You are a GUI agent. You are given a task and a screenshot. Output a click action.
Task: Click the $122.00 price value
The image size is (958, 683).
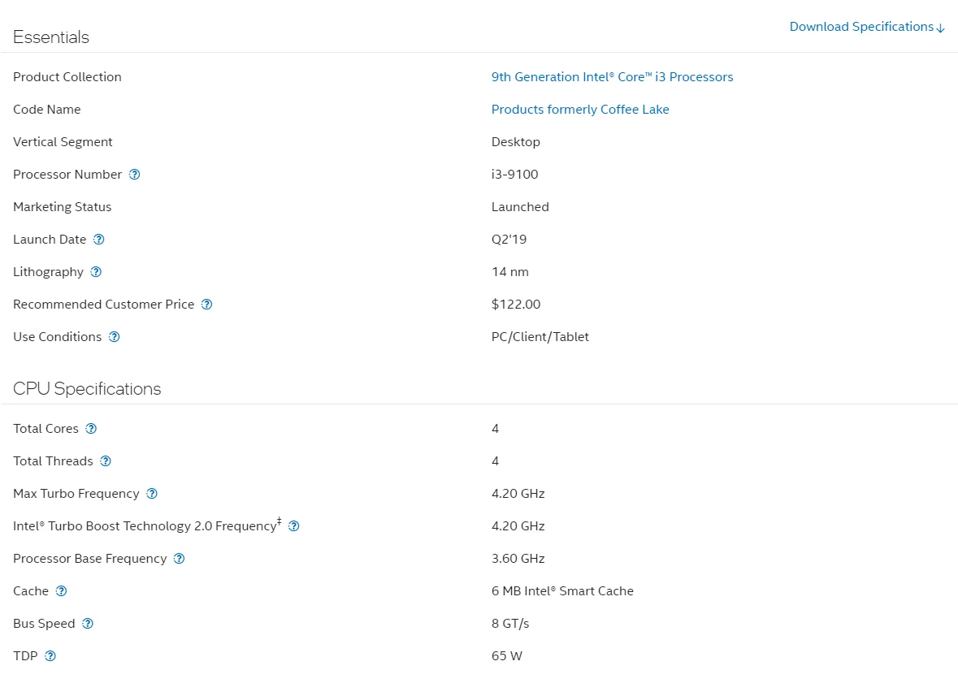coord(516,305)
